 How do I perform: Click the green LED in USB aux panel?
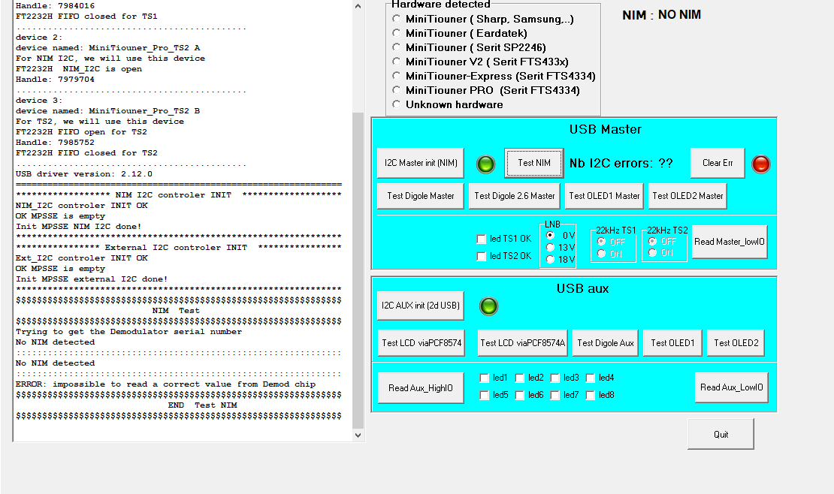coord(488,306)
